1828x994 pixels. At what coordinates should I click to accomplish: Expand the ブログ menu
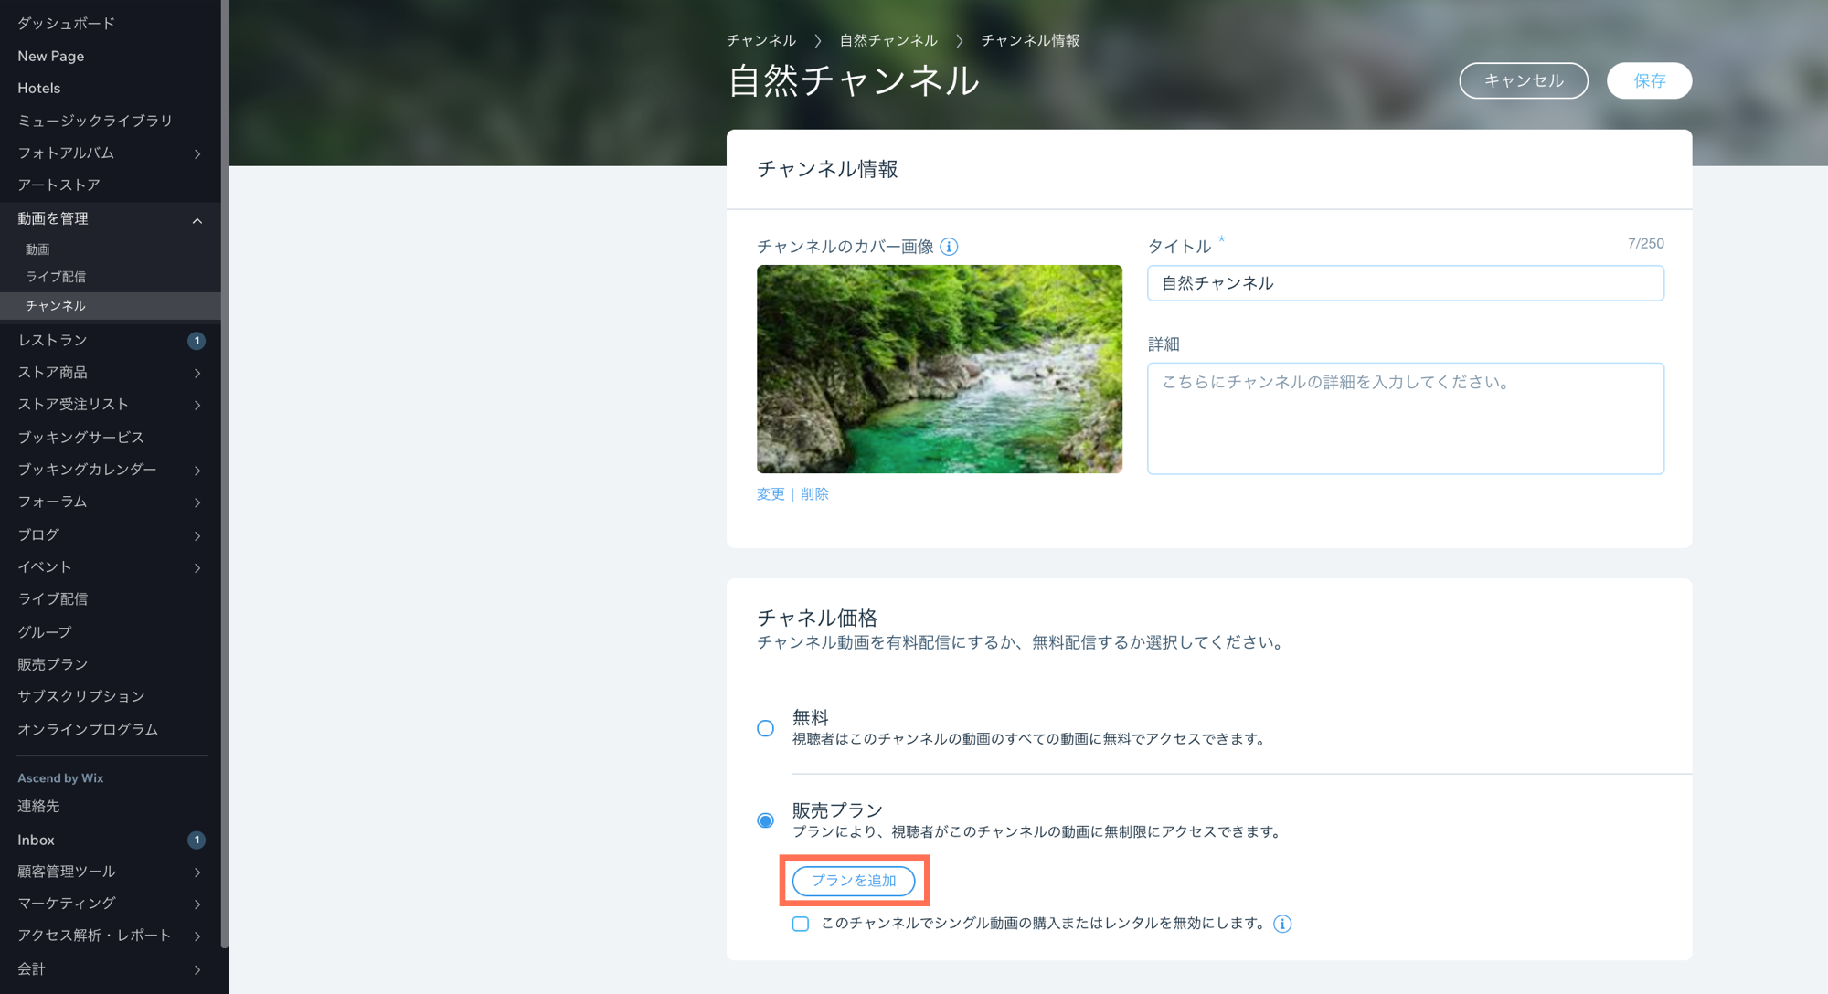coord(197,535)
